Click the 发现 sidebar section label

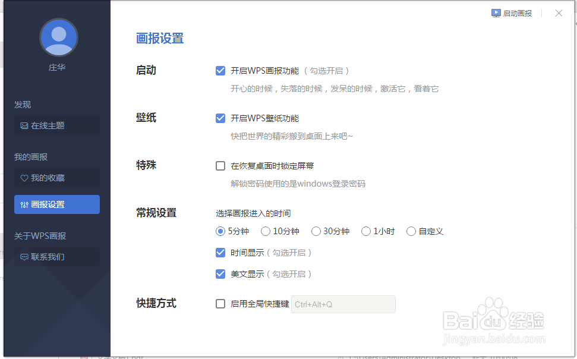(23, 105)
